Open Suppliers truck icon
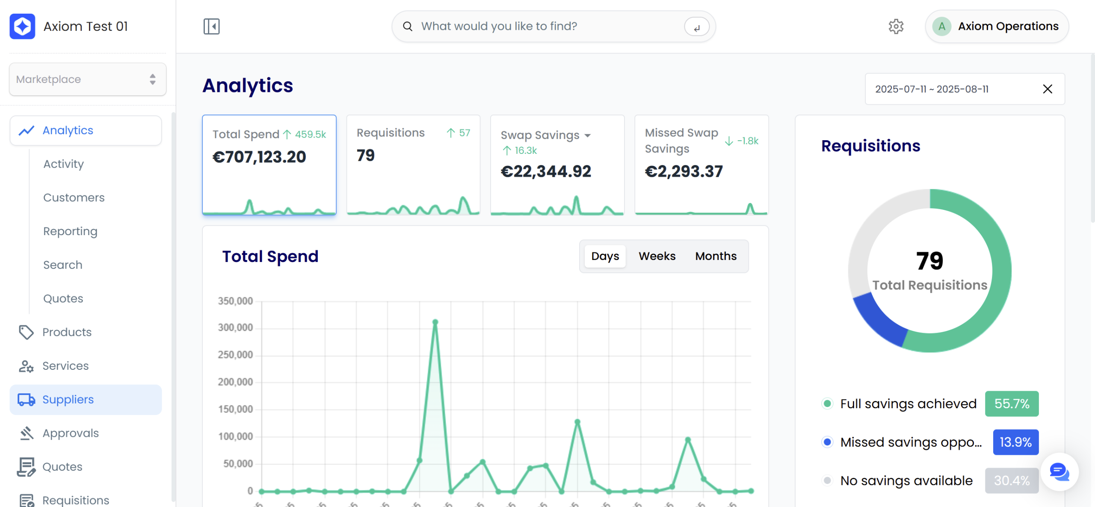 coord(26,400)
